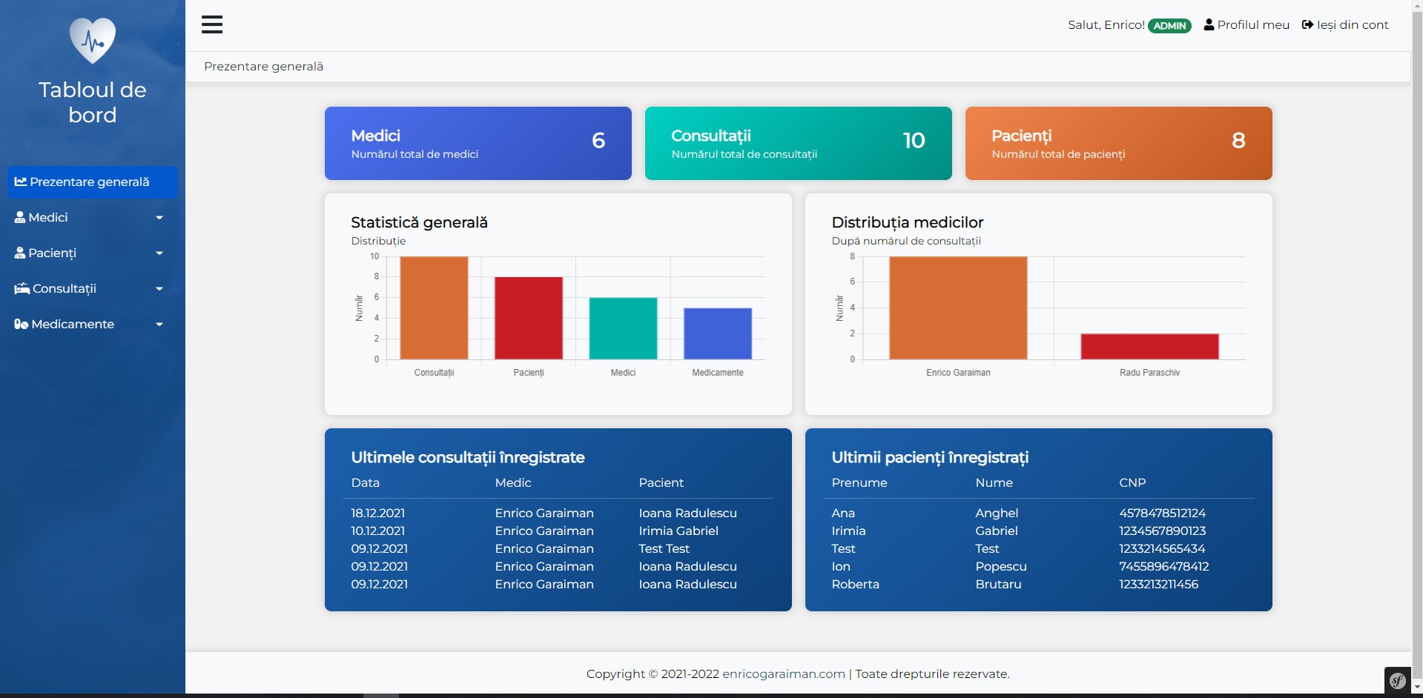Click the Consultații icon in sidebar
The width and height of the screenshot is (1423, 698).
pyautogui.click(x=22, y=288)
